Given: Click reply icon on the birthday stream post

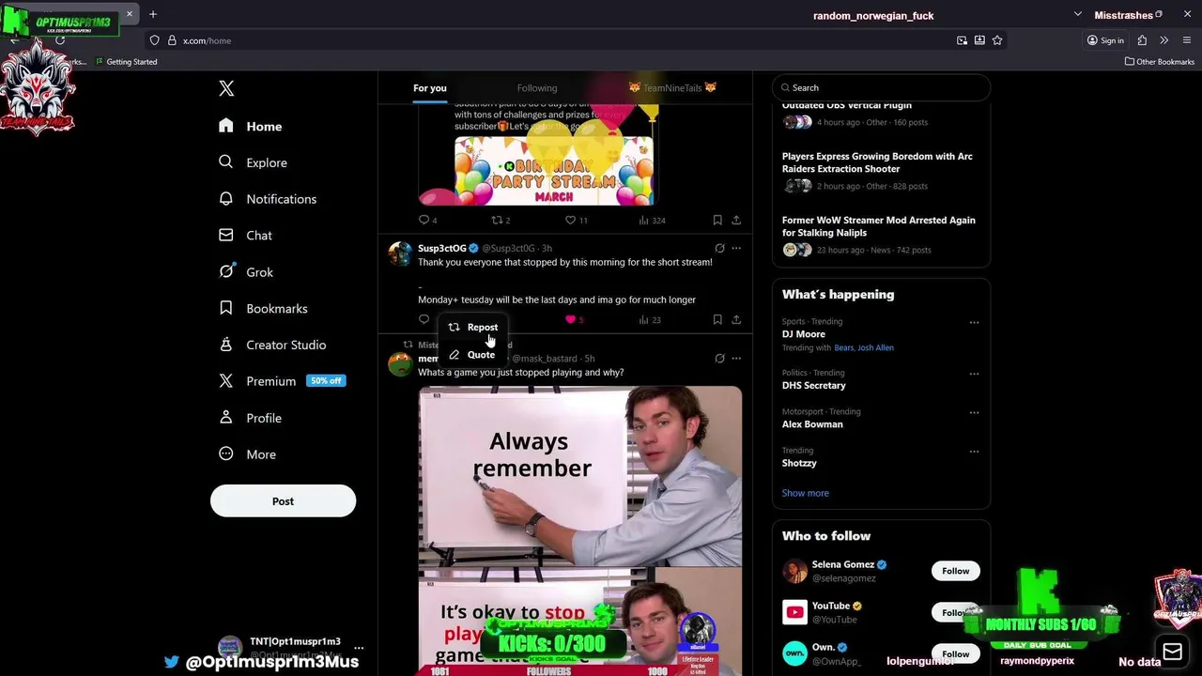Looking at the screenshot, I should 424,221.
